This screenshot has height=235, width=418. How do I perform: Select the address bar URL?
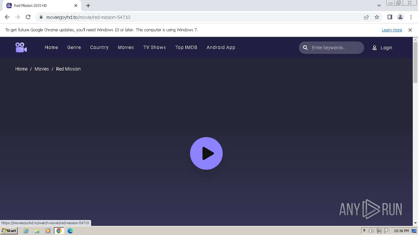[88, 17]
